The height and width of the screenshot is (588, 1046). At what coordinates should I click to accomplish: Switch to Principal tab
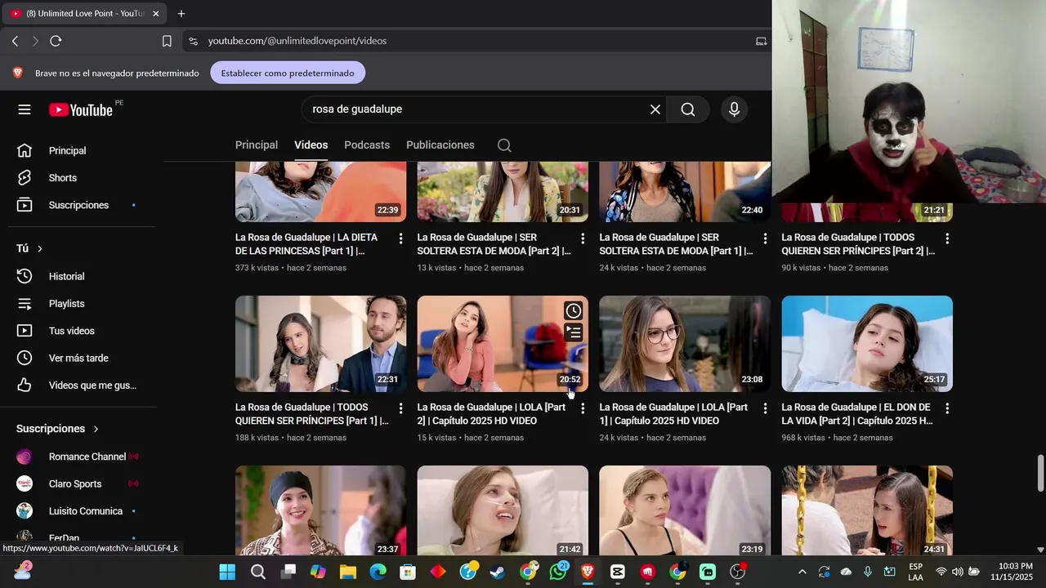[257, 145]
